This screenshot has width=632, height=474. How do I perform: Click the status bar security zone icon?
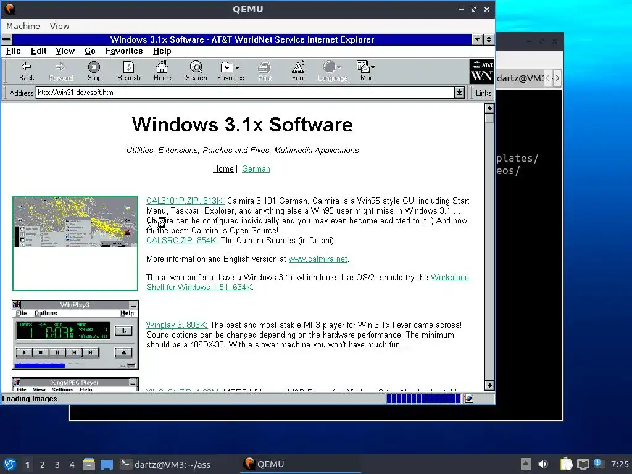[x=468, y=399]
